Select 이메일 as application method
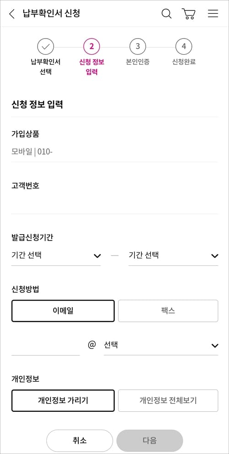Image resolution: width=229 pixels, height=454 pixels. [x=63, y=311]
